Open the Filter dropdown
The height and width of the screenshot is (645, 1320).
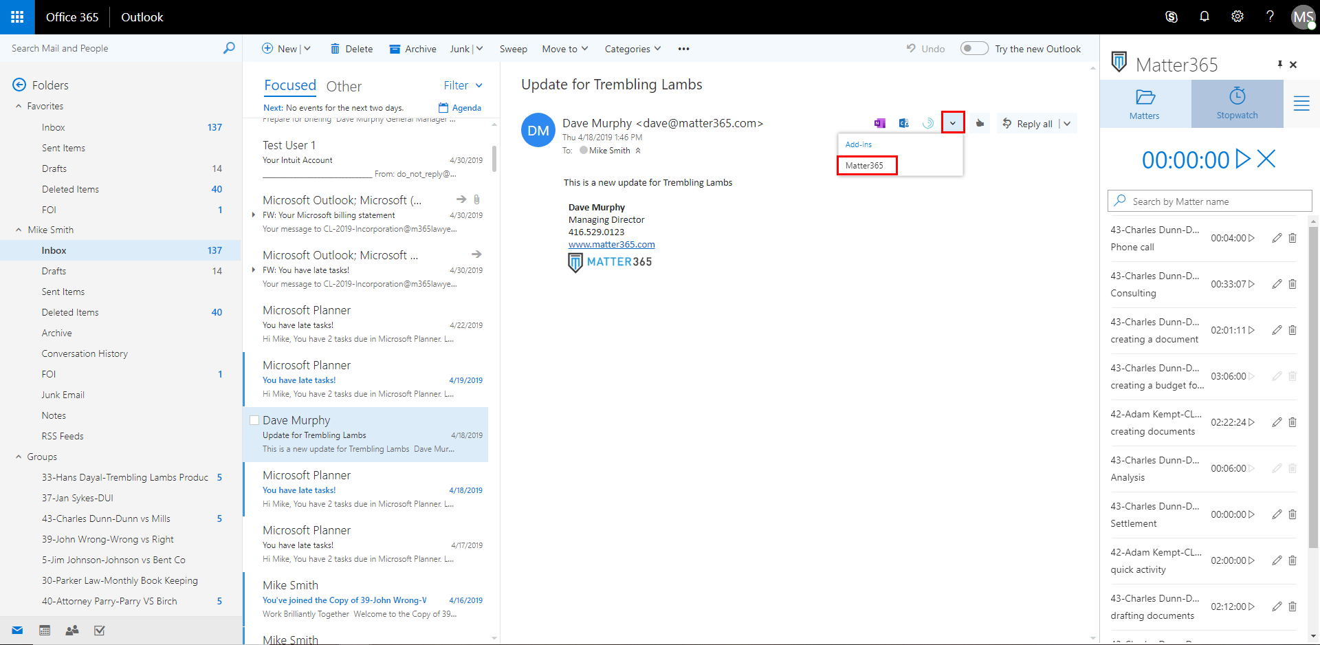(463, 85)
